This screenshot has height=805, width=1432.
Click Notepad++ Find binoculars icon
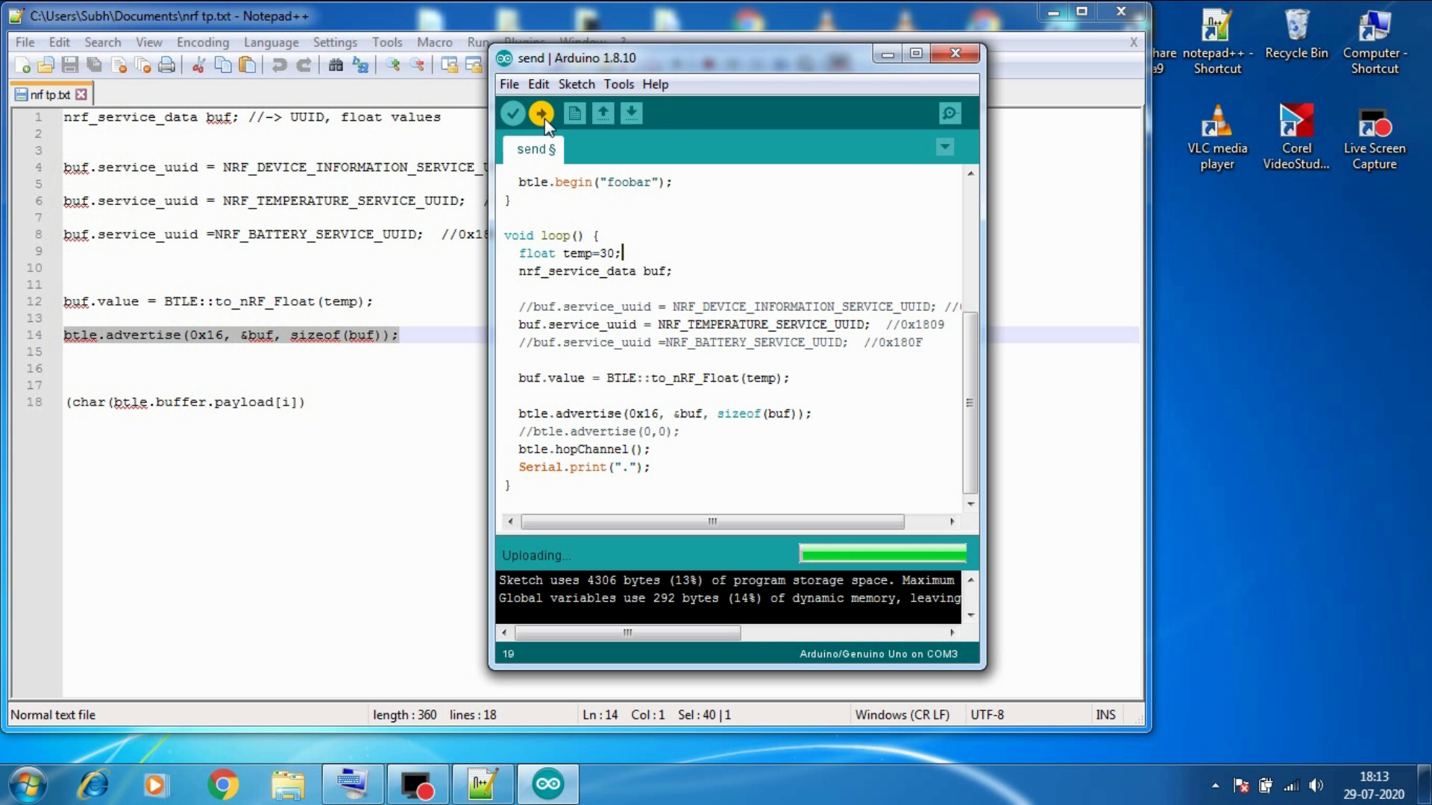point(336,66)
